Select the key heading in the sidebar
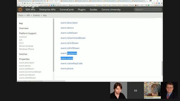180x101 pixels. click(21, 23)
